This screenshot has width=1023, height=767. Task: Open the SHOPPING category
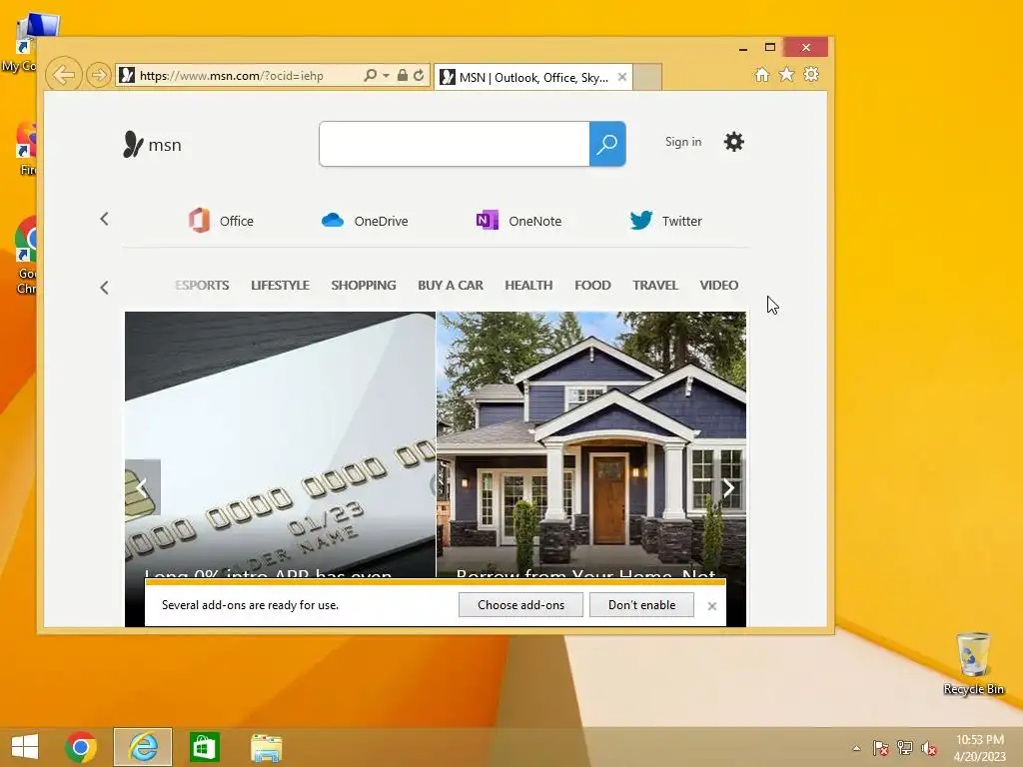[364, 285]
